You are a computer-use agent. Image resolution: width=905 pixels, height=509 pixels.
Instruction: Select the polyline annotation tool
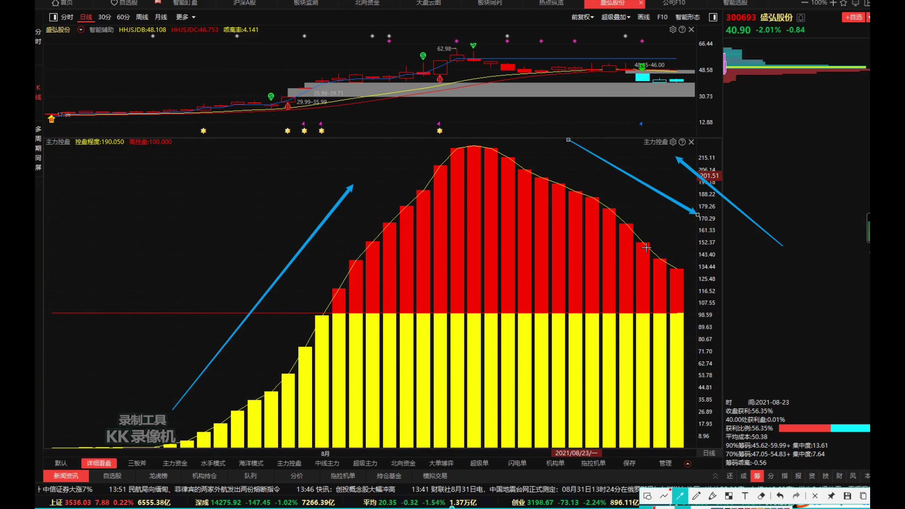tap(664, 496)
